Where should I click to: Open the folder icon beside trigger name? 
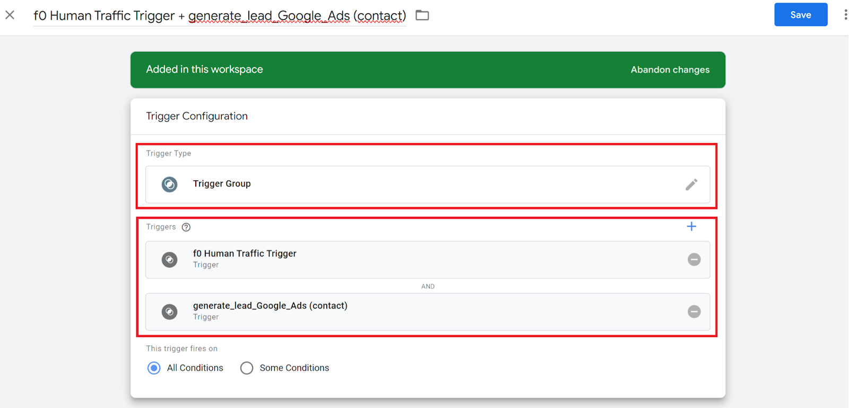coord(422,15)
